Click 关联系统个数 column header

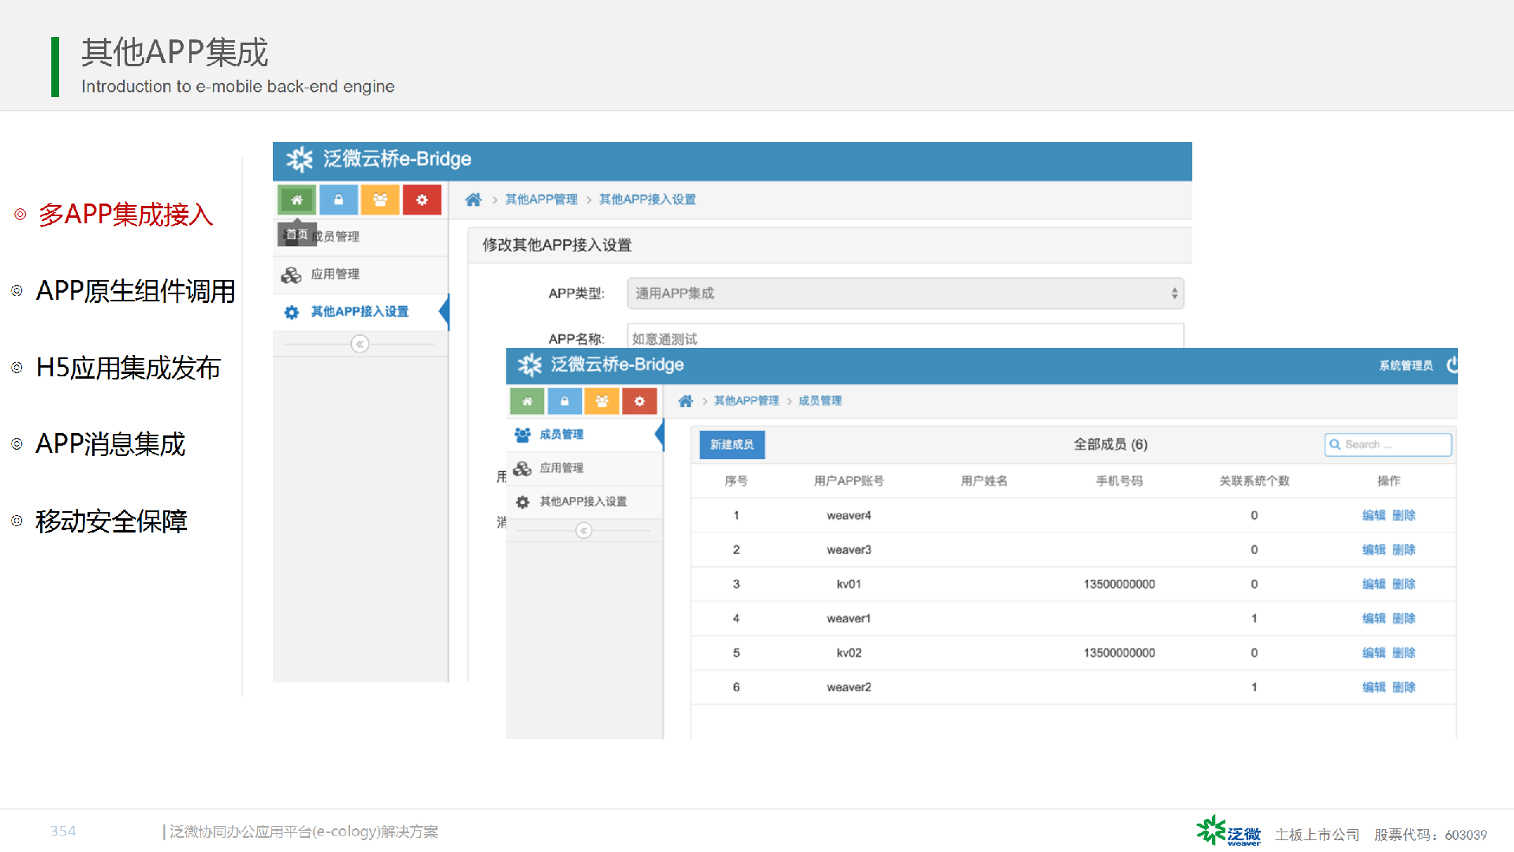(x=1254, y=480)
